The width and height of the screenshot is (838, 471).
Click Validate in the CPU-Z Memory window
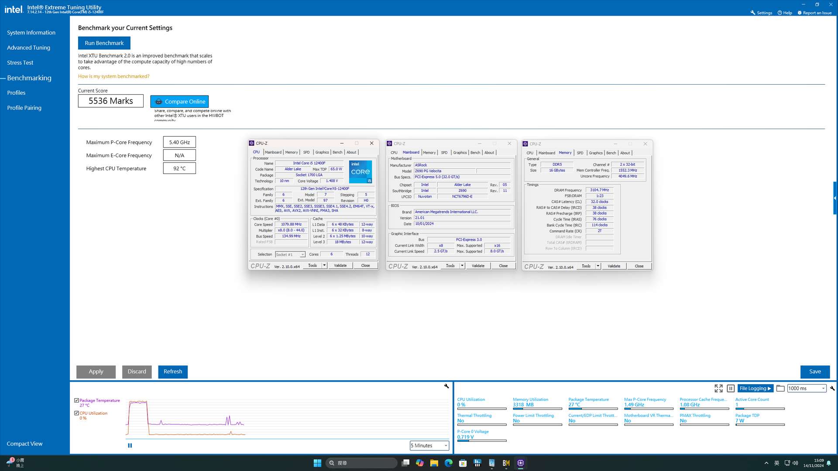click(x=614, y=266)
